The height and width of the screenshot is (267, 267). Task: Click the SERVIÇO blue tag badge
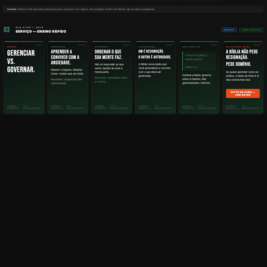(229, 30)
